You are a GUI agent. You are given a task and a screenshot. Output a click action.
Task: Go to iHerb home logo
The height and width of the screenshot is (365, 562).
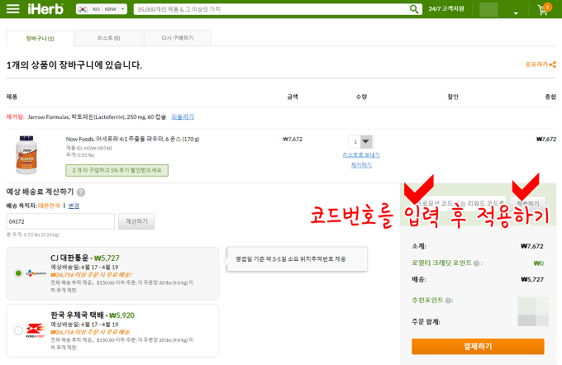coord(45,9)
